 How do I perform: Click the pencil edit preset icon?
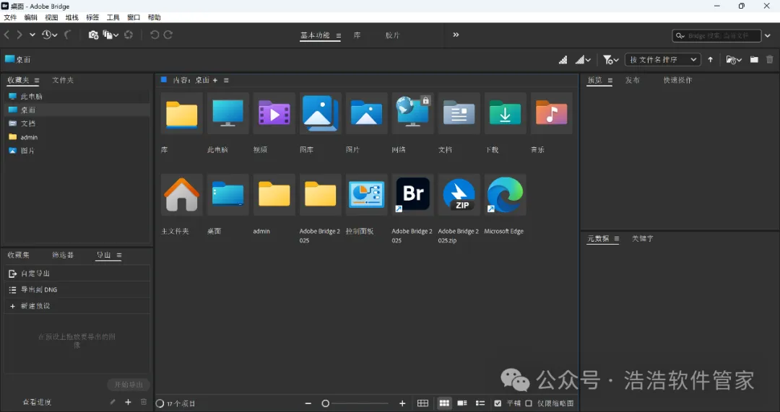[113, 402]
